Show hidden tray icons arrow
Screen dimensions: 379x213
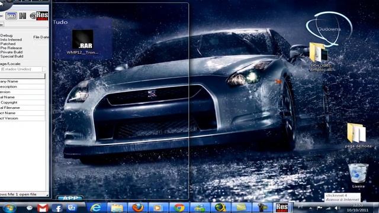click(310, 208)
